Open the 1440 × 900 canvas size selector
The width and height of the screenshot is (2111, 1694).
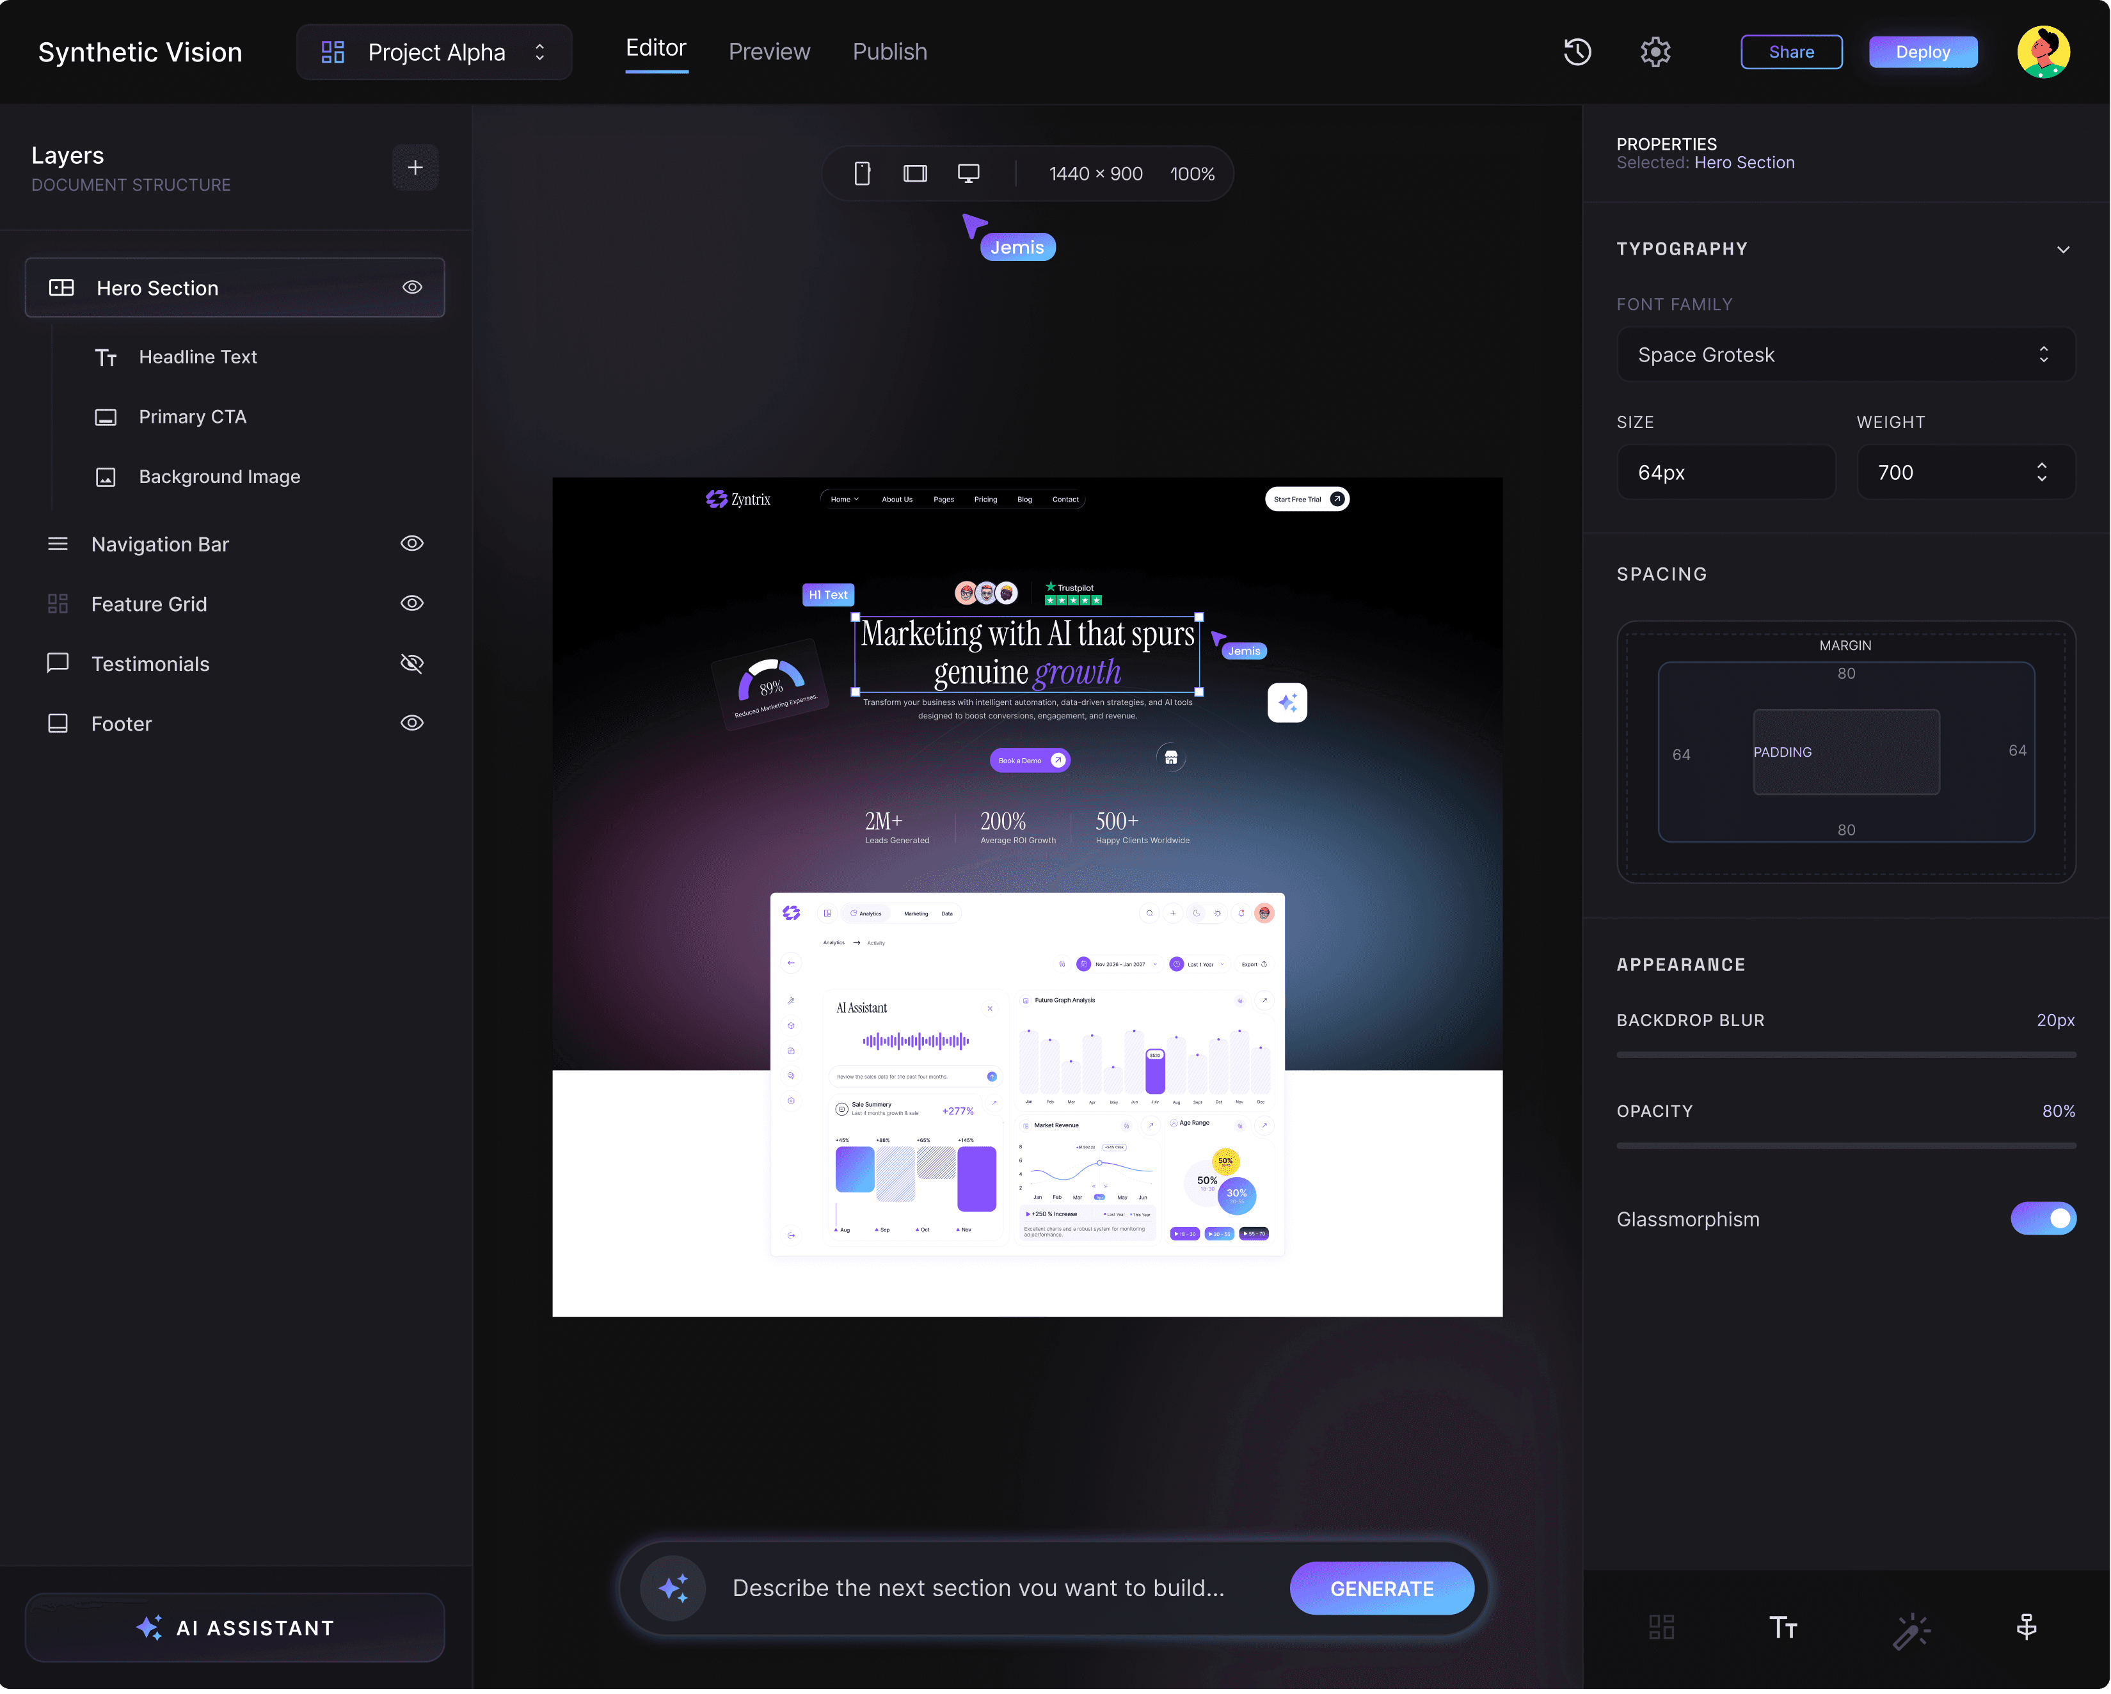click(x=1095, y=174)
